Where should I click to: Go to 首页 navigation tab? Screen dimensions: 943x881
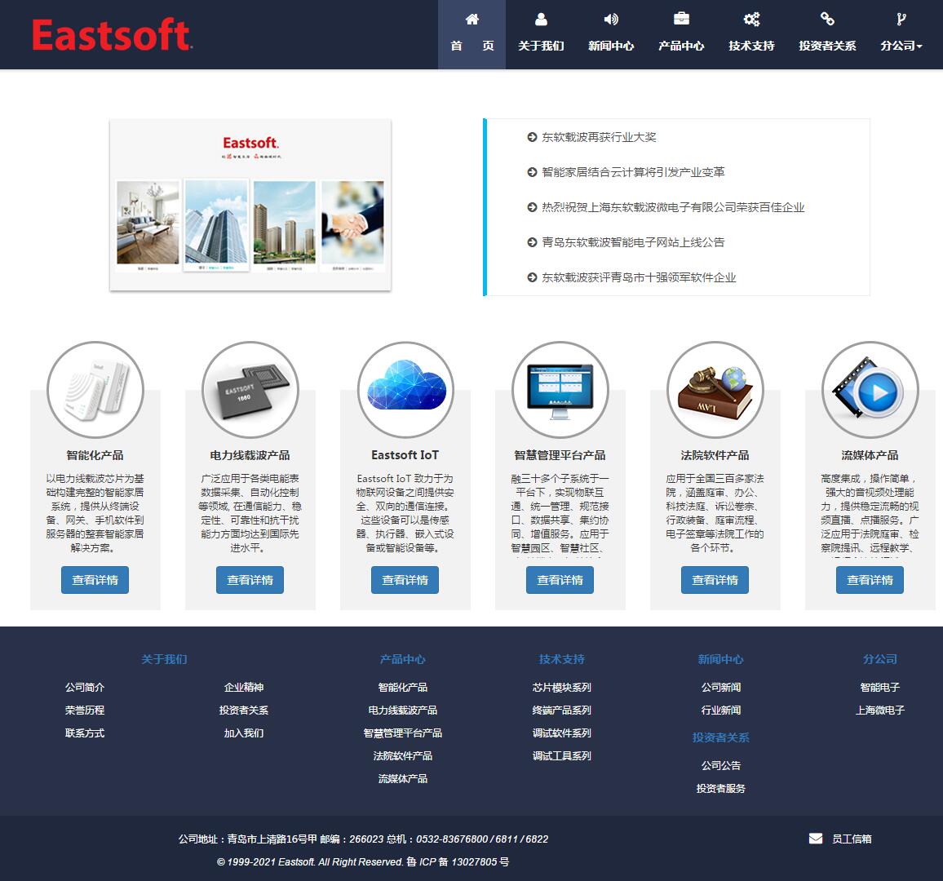(x=472, y=35)
